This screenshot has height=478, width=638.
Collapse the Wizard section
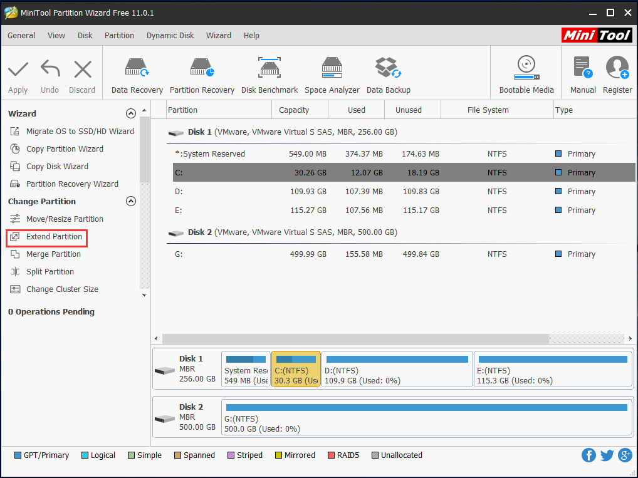coord(130,113)
